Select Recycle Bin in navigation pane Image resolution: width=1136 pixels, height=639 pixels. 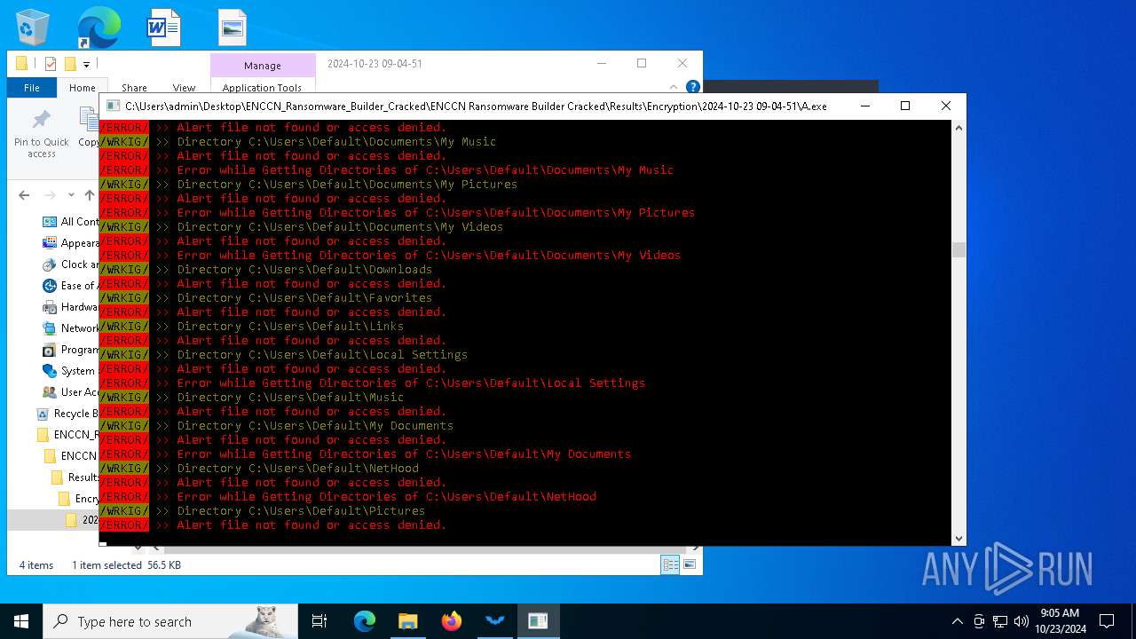67,414
